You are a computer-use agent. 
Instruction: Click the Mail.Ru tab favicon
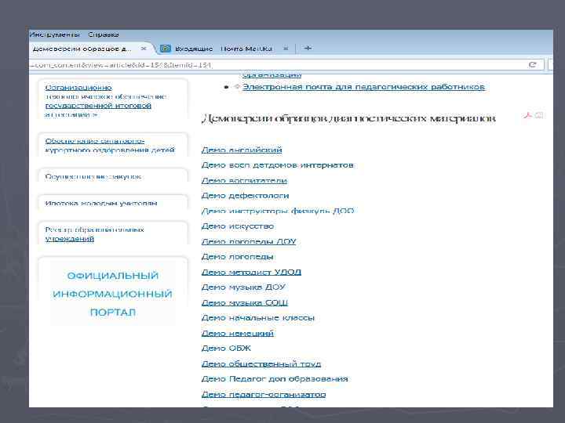(166, 49)
